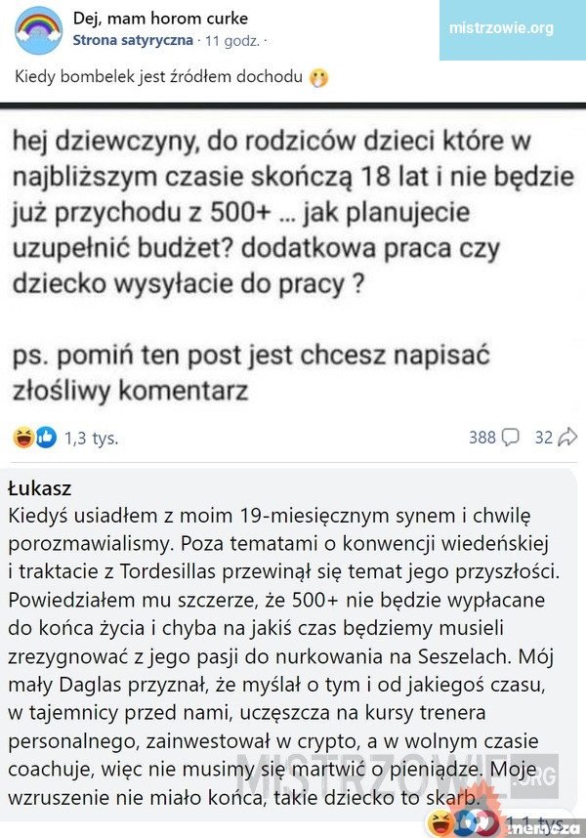Click the 388 comments count number
Image resolution: width=586 pixels, height=838 pixels.
point(482,438)
